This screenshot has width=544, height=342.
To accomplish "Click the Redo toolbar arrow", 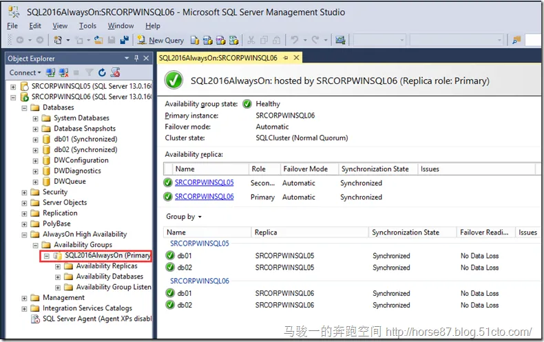I will [x=315, y=40].
